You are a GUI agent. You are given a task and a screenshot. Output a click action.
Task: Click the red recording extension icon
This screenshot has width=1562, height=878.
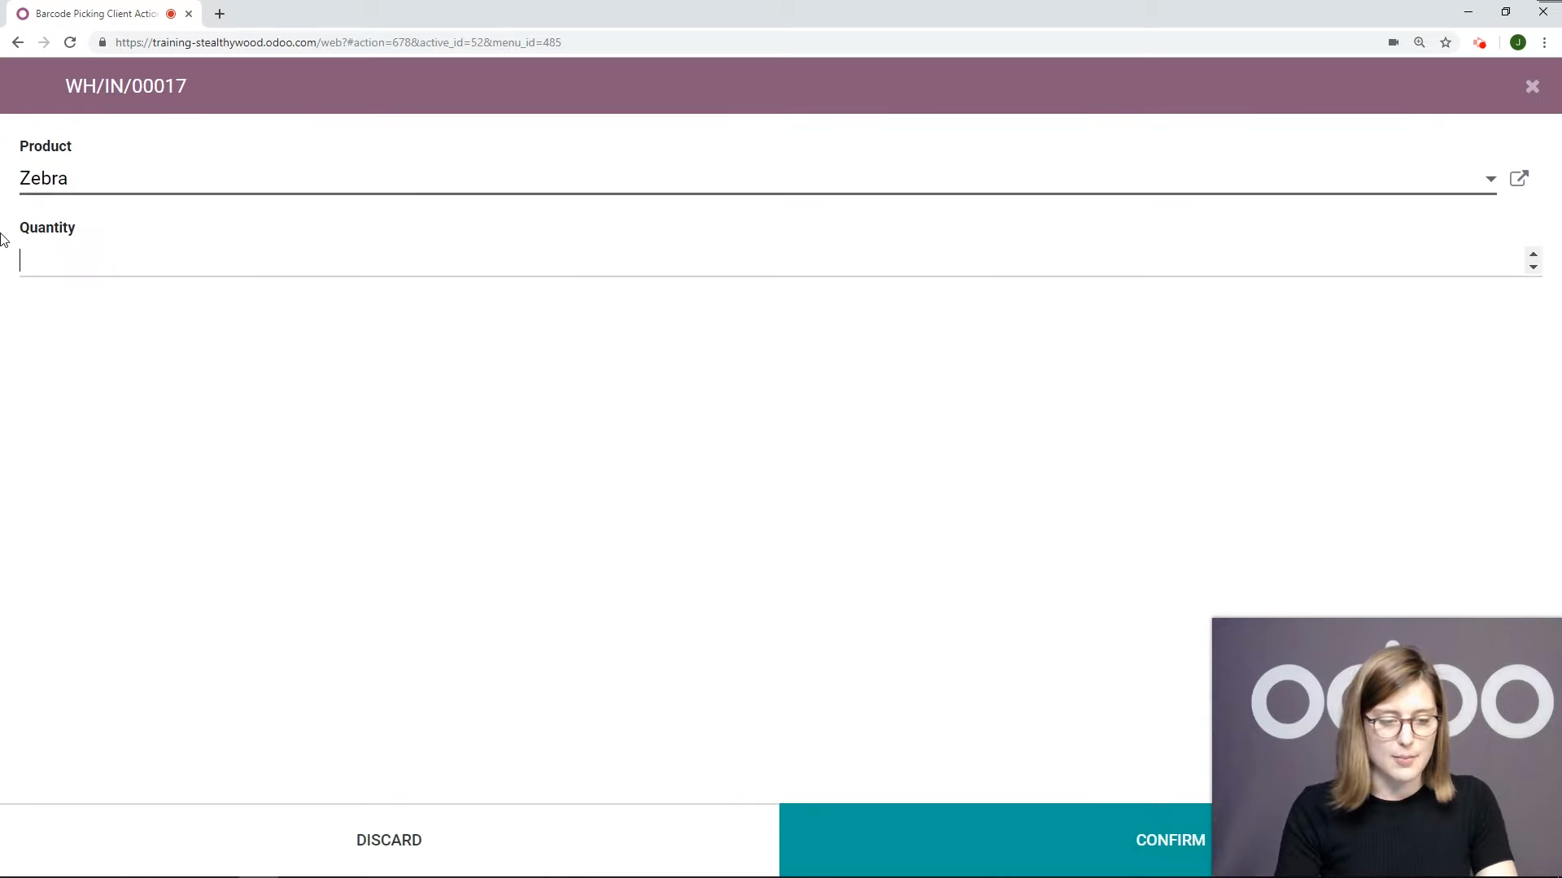click(1479, 42)
